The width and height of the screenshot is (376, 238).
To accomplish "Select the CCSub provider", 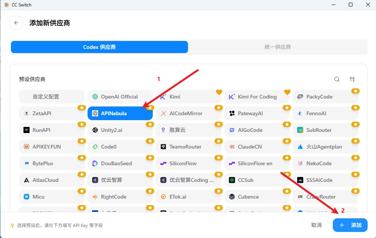I will click(257, 180).
